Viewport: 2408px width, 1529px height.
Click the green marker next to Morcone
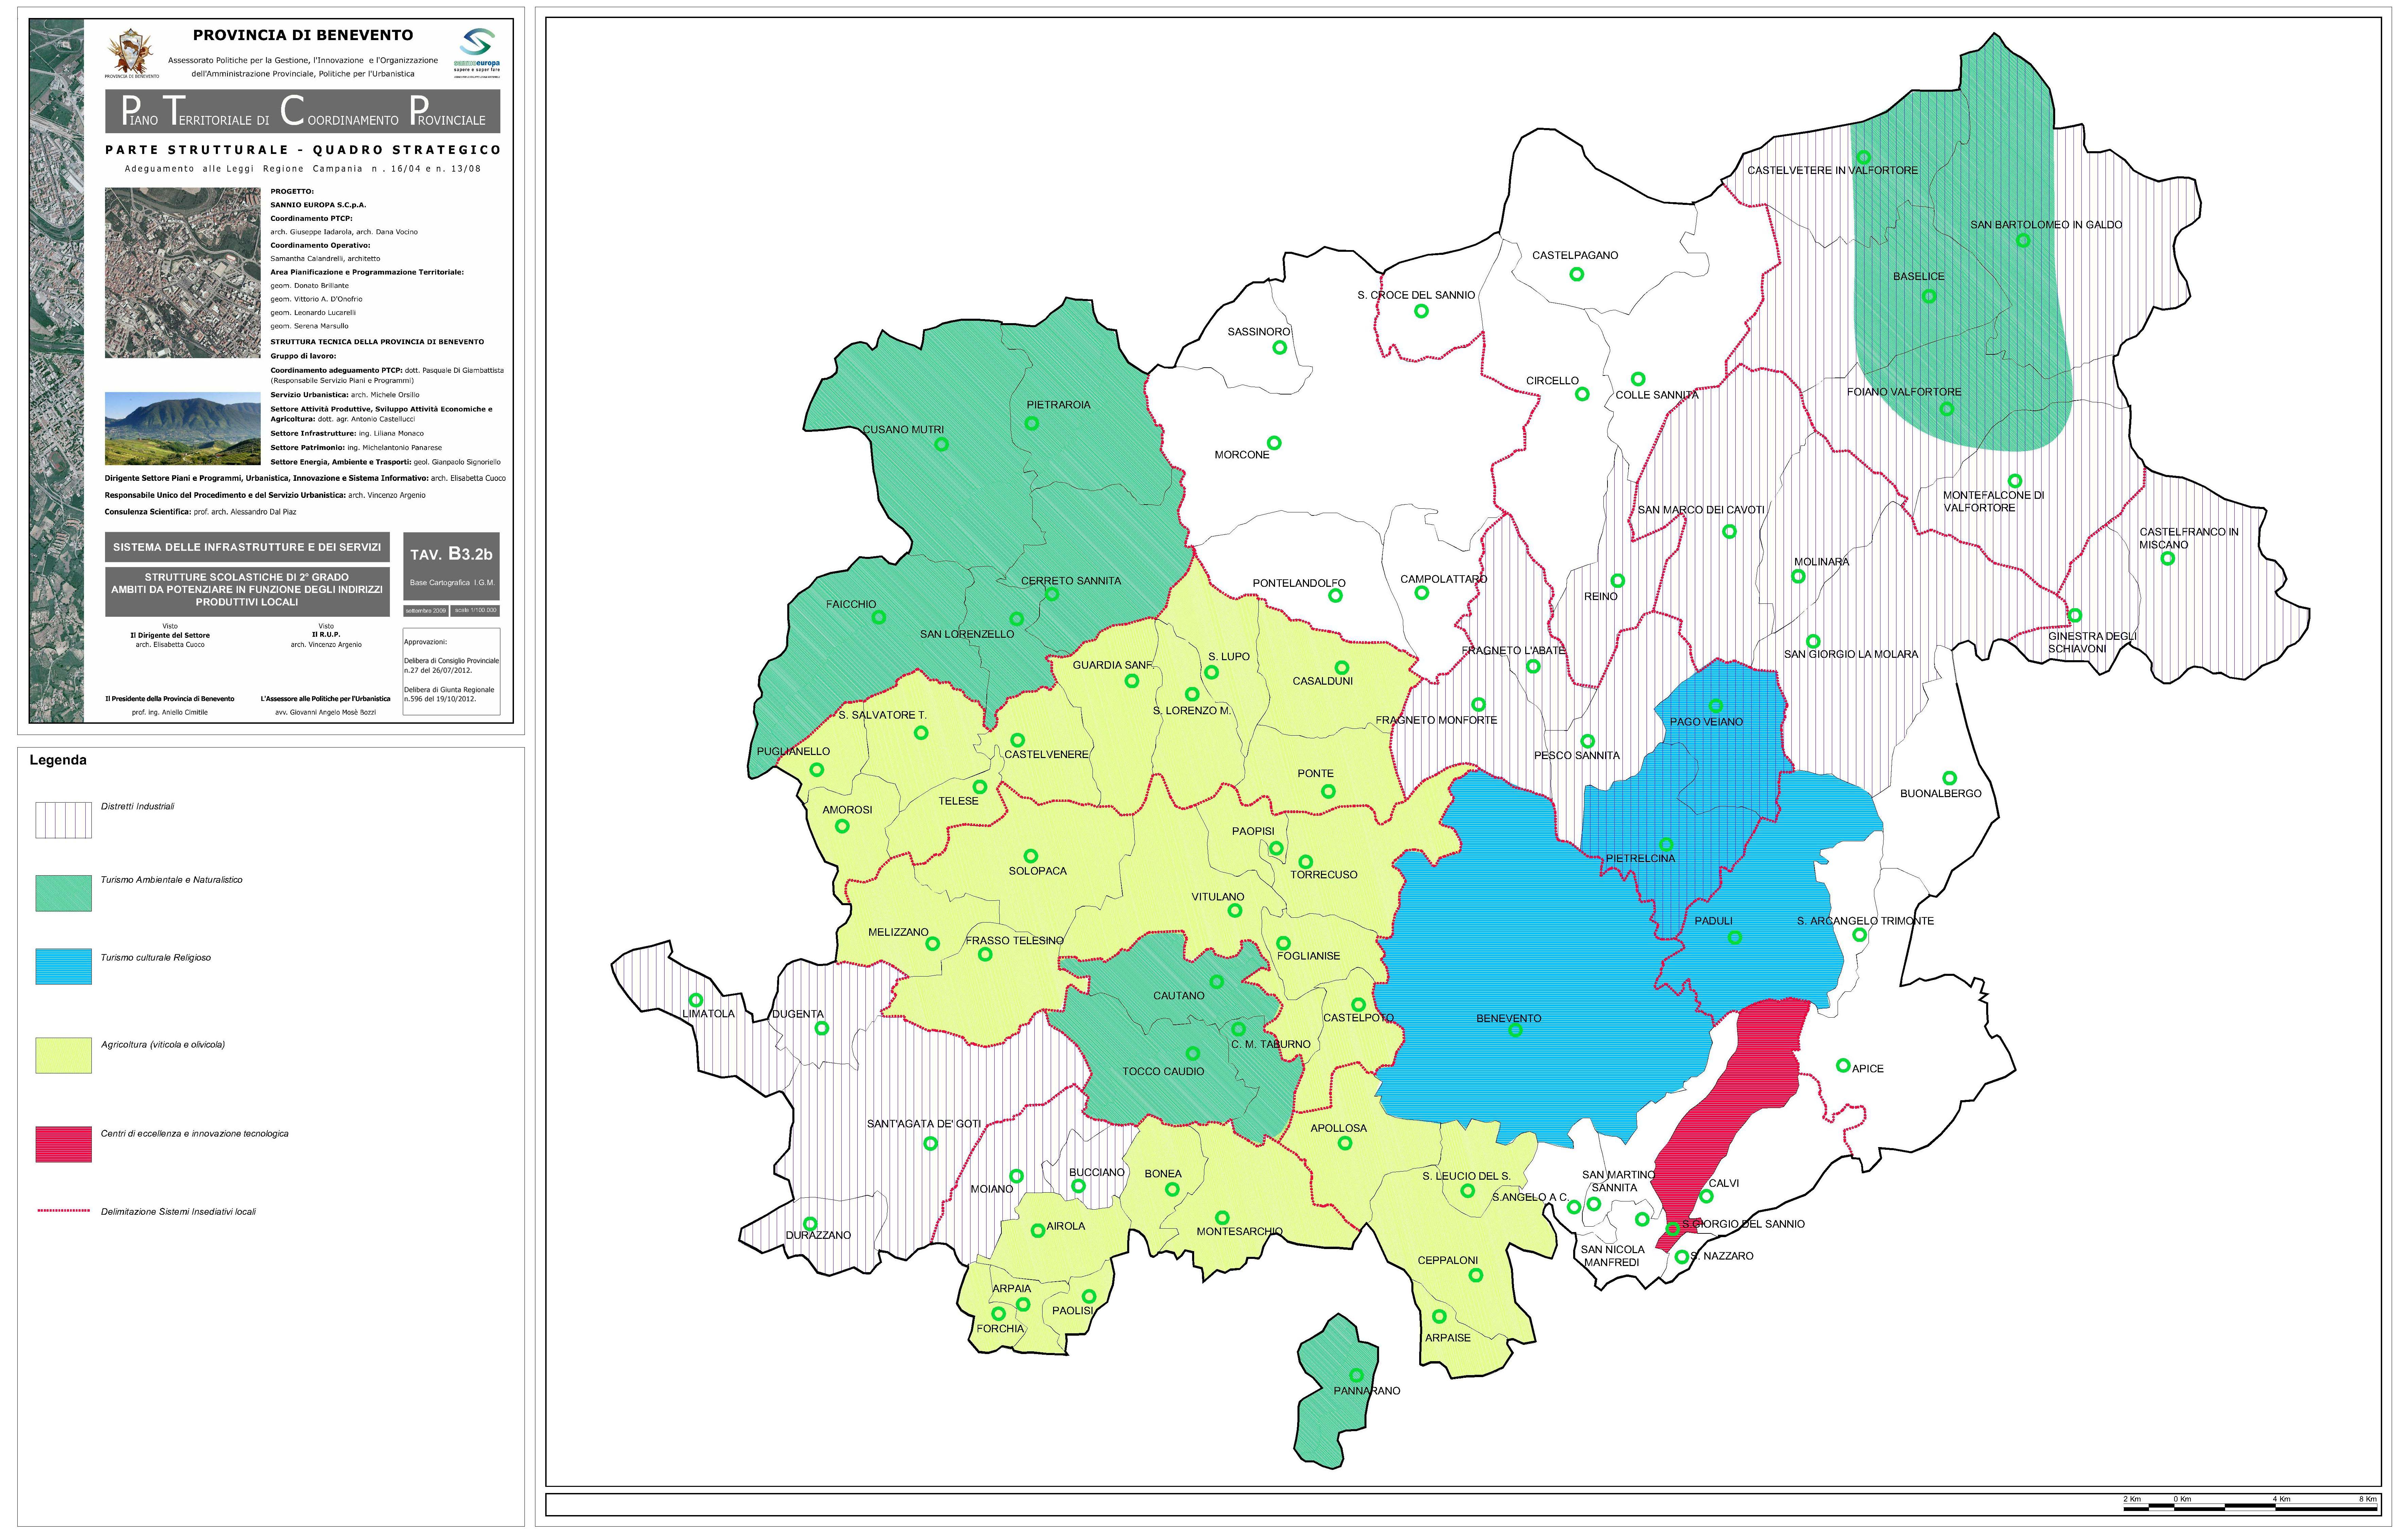tap(1274, 443)
